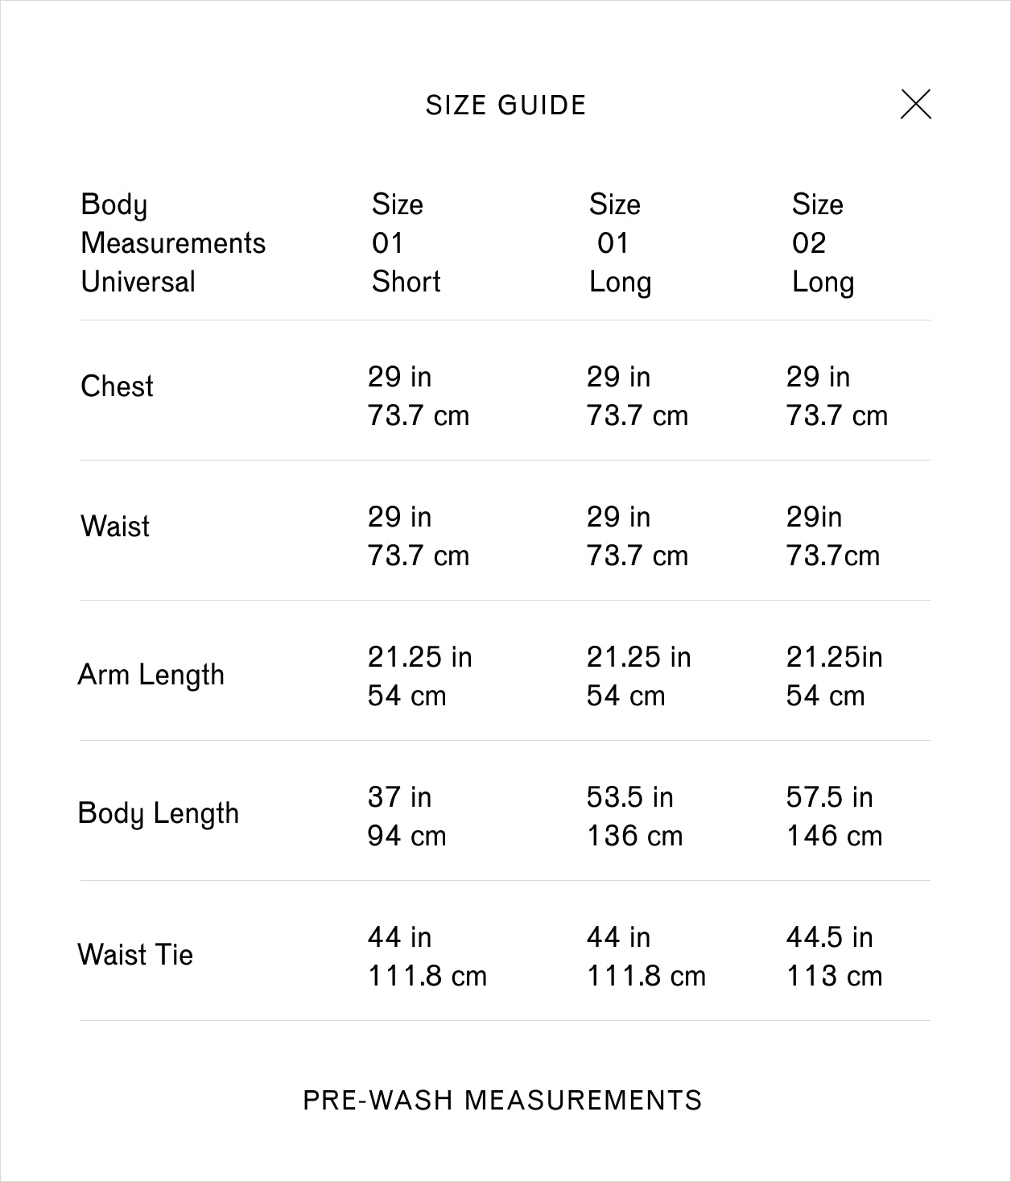Select the Size 01 Long column header
This screenshot has width=1011, height=1182.
(619, 243)
